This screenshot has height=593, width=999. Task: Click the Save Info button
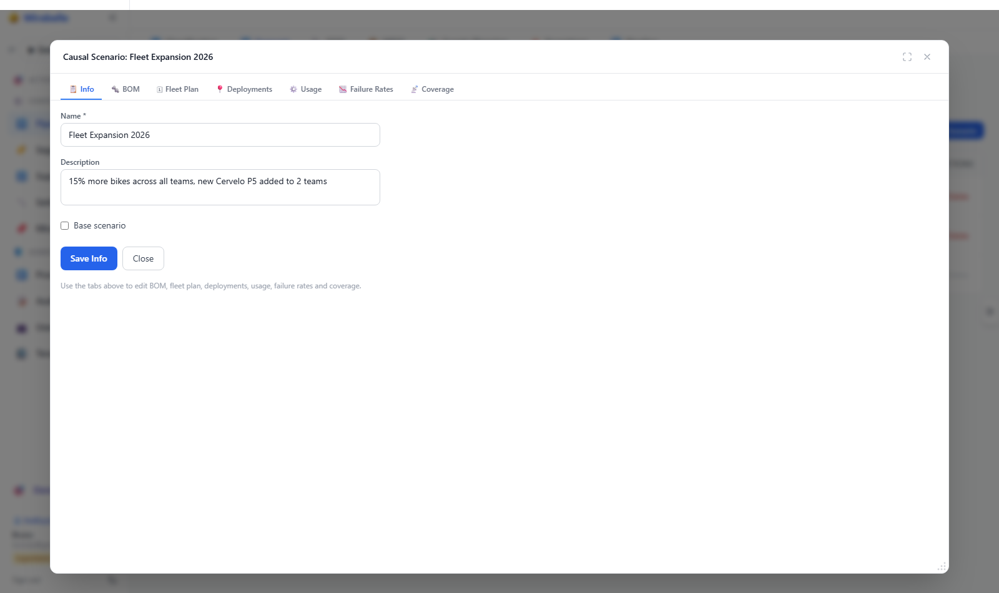(89, 258)
